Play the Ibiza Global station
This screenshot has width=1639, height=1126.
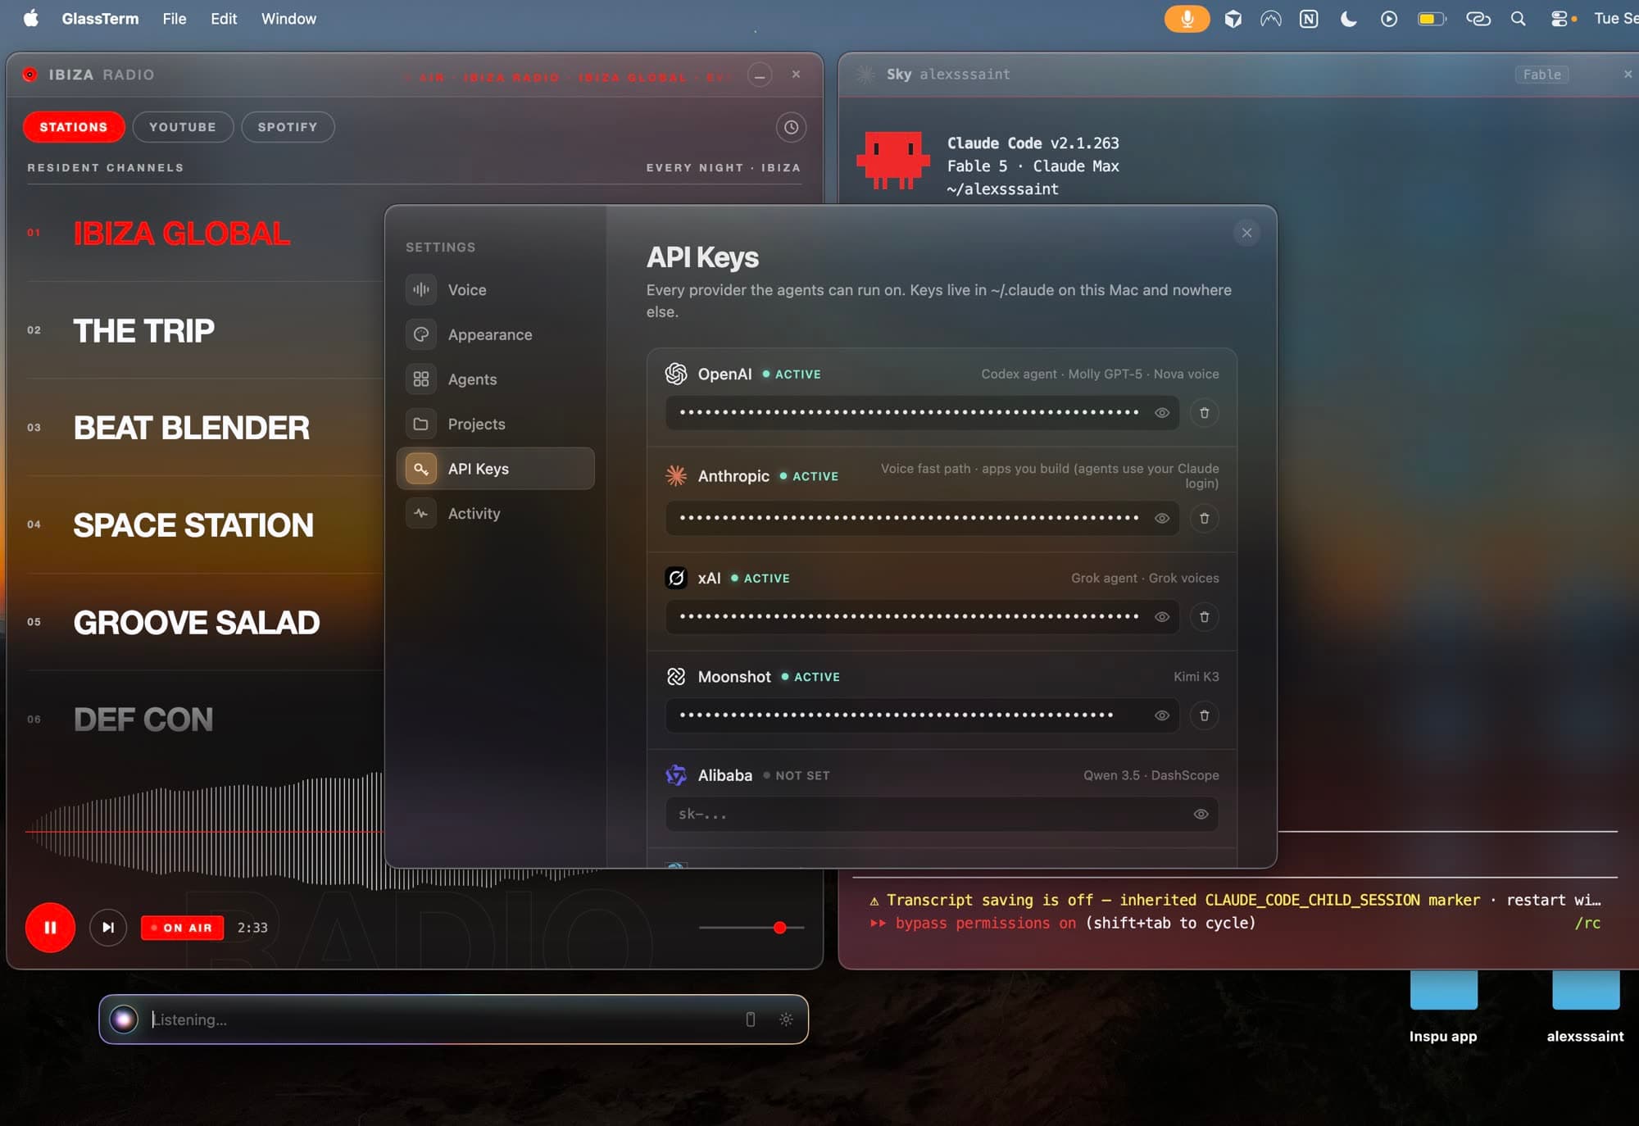(181, 234)
